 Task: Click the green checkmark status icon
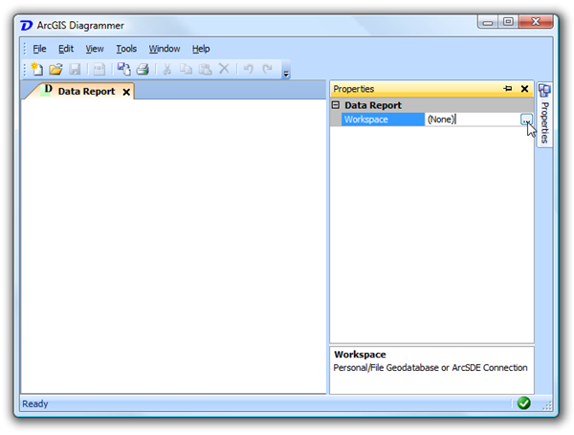(524, 403)
